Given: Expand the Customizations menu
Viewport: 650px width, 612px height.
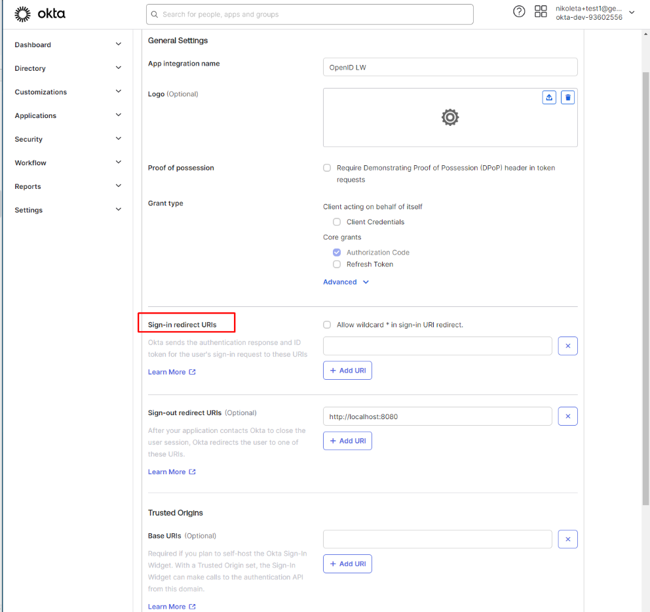Looking at the screenshot, I should point(68,92).
